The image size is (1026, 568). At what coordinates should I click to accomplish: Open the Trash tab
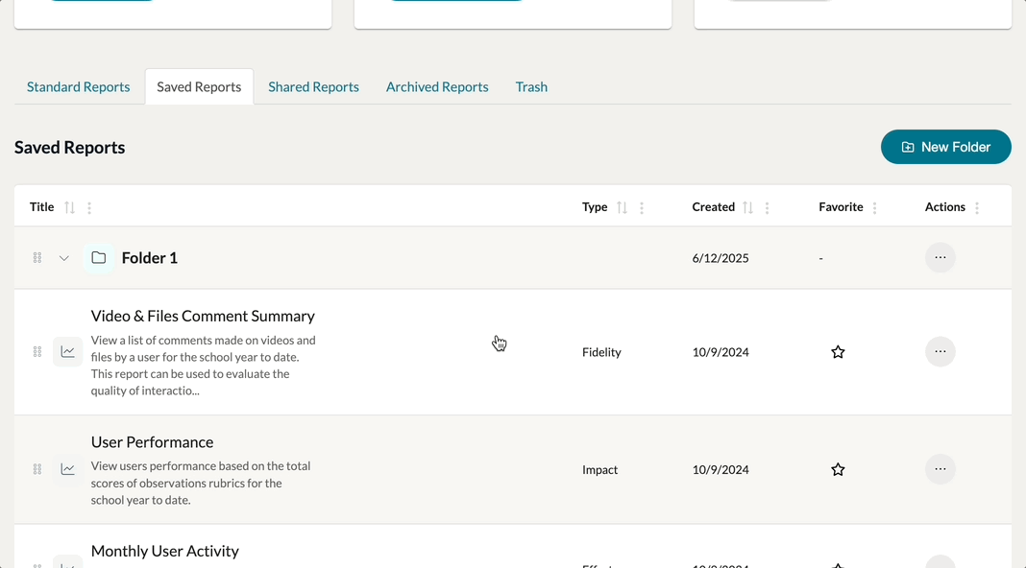click(531, 87)
